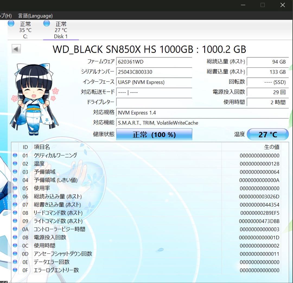Click the power-on count value 29 回
The height and width of the screenshot is (283, 293).
pyautogui.click(x=268, y=92)
